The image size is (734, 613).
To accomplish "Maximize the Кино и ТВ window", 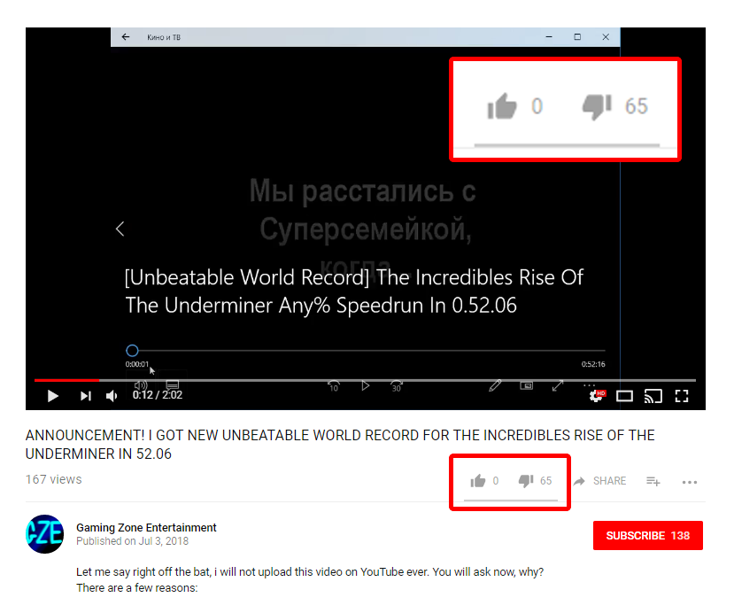I will coord(577,37).
